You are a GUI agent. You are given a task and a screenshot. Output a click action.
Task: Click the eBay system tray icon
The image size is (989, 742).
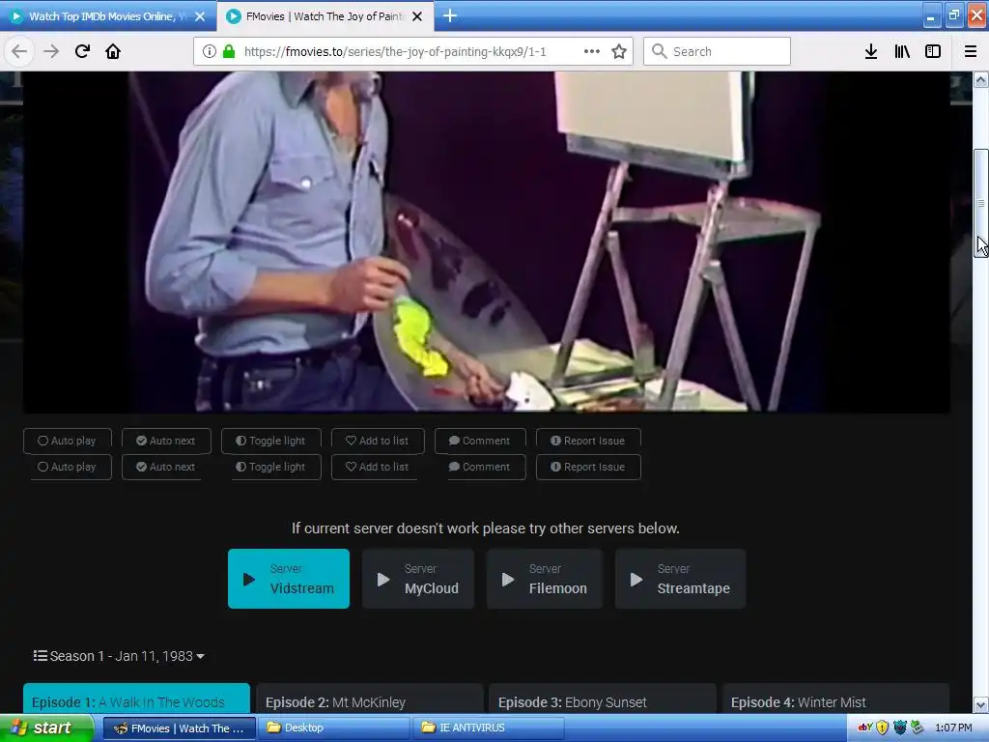click(865, 728)
